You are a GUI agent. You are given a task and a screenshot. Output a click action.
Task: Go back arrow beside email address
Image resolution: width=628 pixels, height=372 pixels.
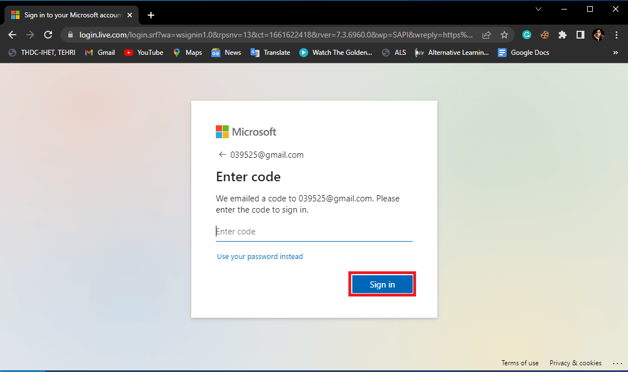pos(222,154)
